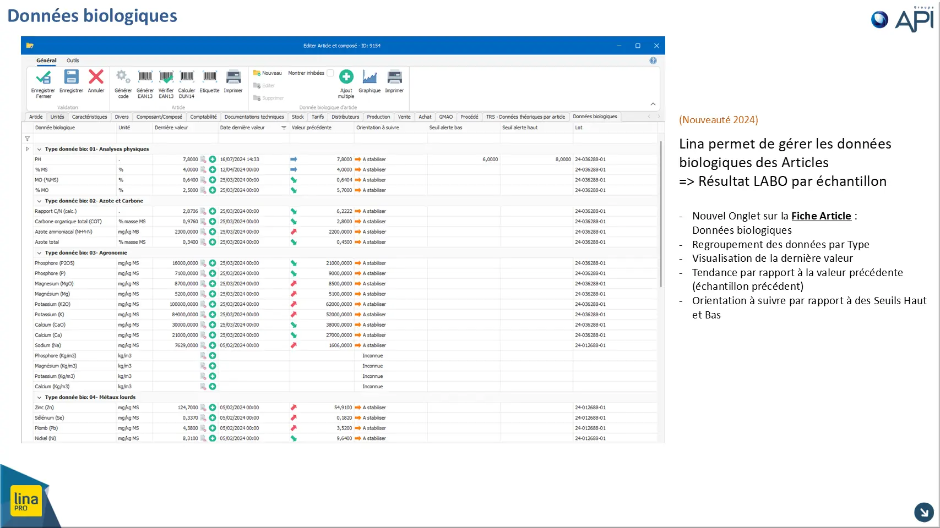This screenshot has height=528, width=940.
Task: Open the Caractéristiques tab
Action: (x=89, y=117)
